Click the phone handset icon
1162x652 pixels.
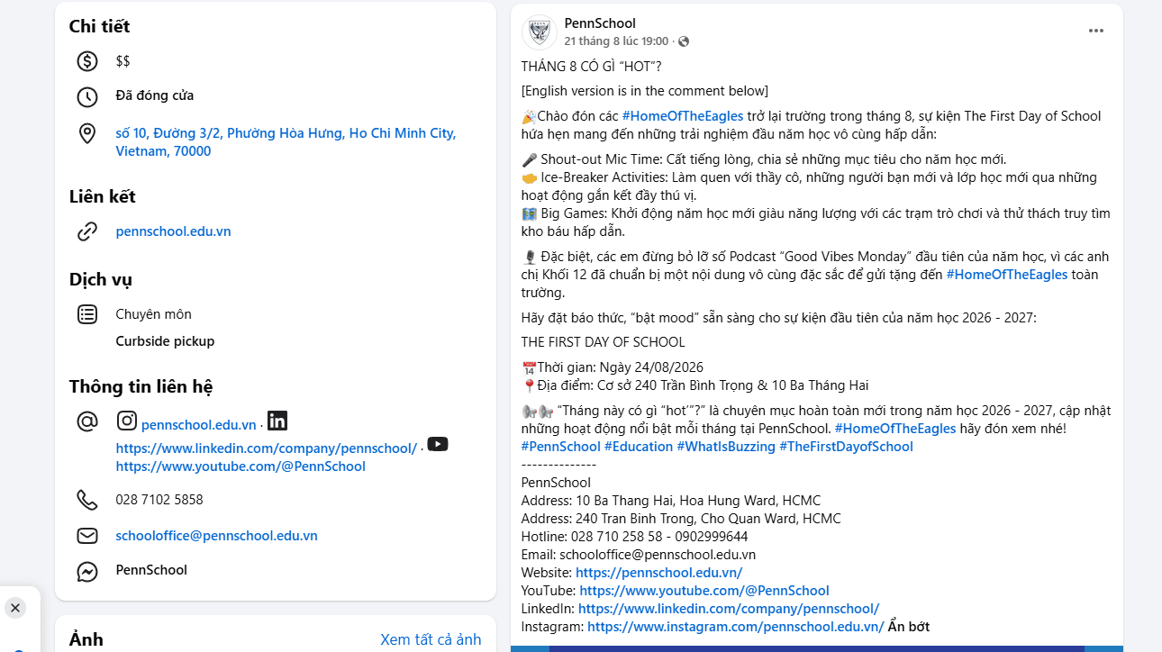click(x=87, y=500)
